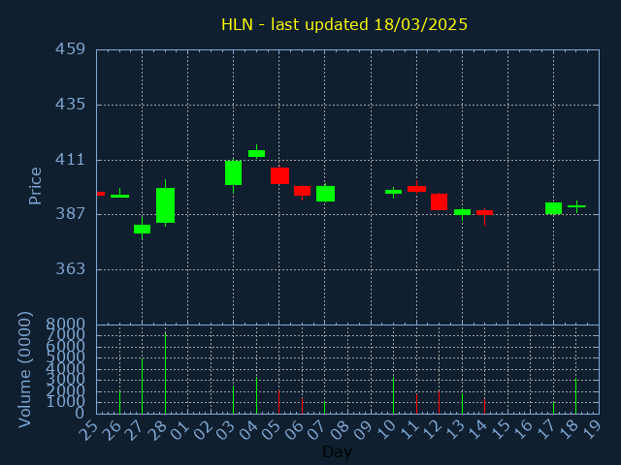Click the red volume bar for day 11
This screenshot has width=621, height=465.
click(x=416, y=404)
